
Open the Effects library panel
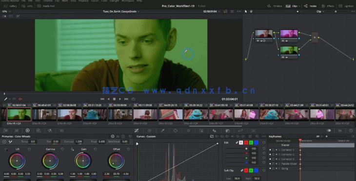pyautogui.click(x=328, y=6)
